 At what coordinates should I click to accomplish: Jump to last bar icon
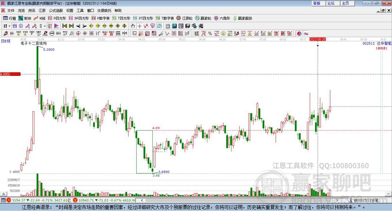click(71, 26)
